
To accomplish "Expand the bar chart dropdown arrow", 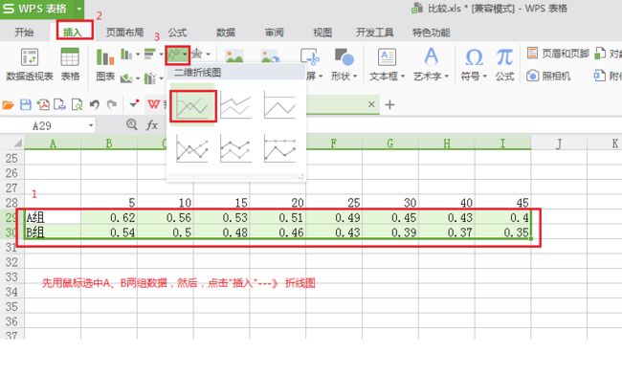I will point(161,55).
